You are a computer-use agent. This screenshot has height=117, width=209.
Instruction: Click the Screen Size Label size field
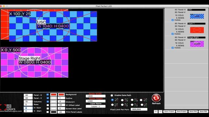tap(61, 109)
